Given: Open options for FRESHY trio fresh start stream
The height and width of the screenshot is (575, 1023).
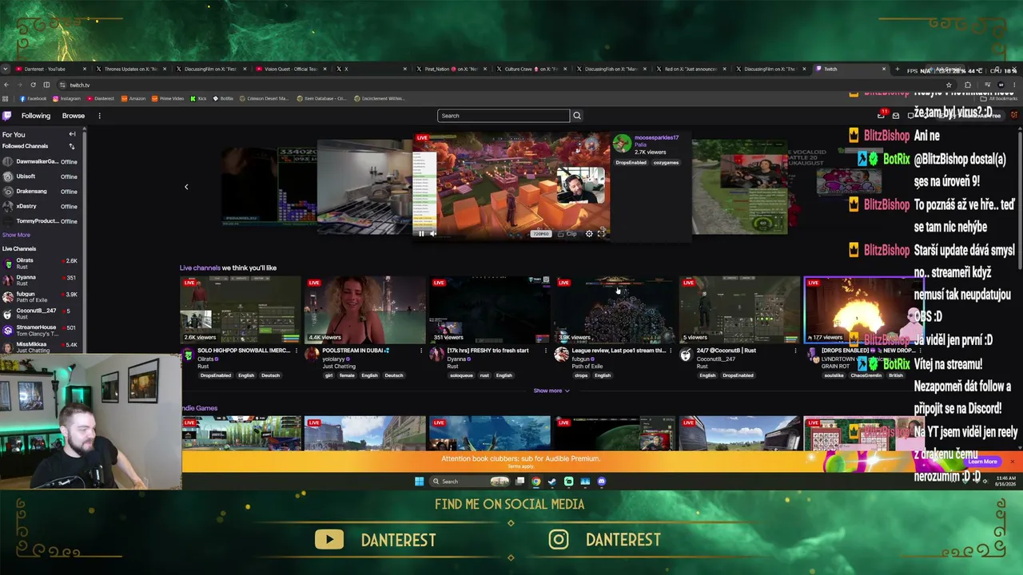Looking at the screenshot, I should 546,351.
